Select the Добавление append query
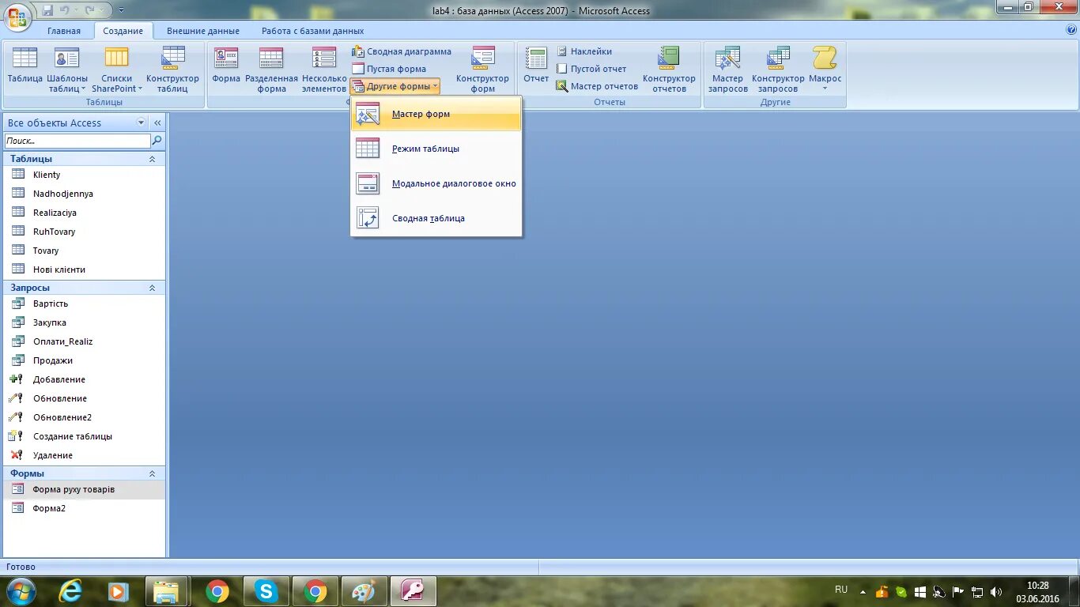 [84, 379]
